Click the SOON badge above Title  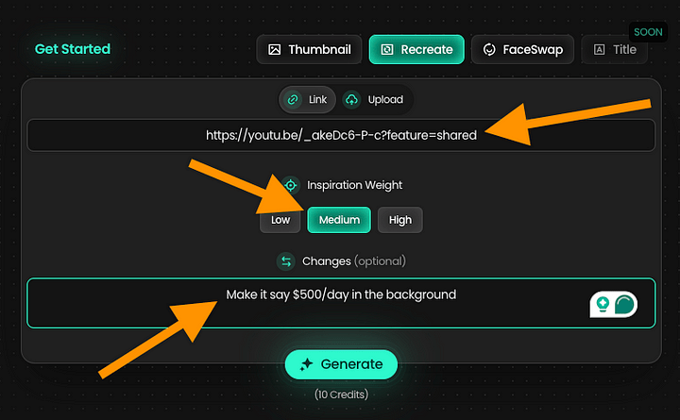[648, 31]
